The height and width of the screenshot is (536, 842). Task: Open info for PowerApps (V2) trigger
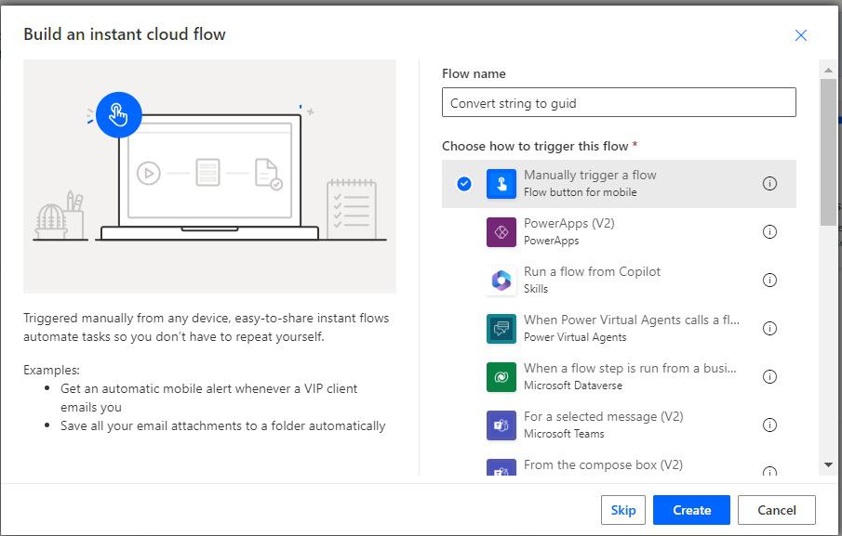click(769, 232)
